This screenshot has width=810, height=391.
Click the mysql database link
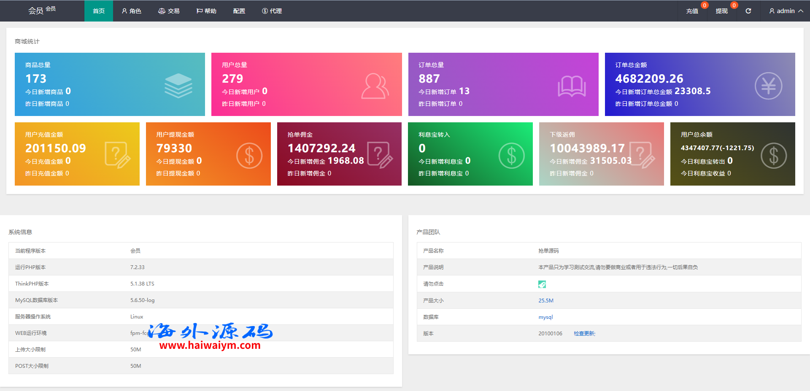(545, 317)
